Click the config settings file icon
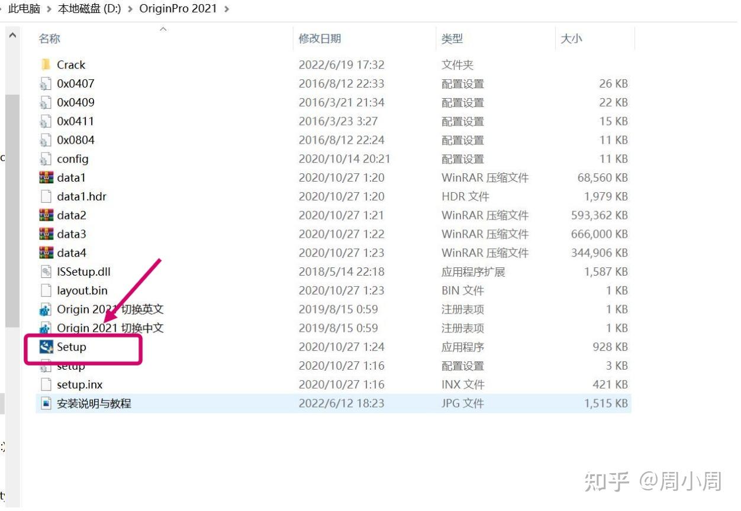The height and width of the screenshot is (511, 741). 46,159
